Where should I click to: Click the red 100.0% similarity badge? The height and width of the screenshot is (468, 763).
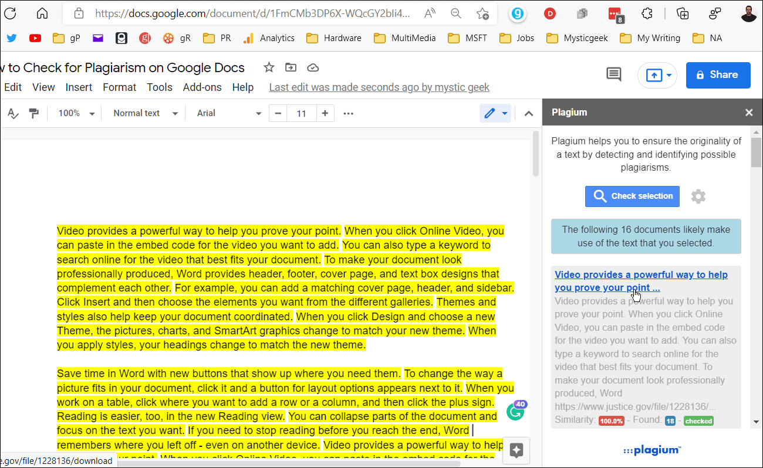click(x=612, y=421)
